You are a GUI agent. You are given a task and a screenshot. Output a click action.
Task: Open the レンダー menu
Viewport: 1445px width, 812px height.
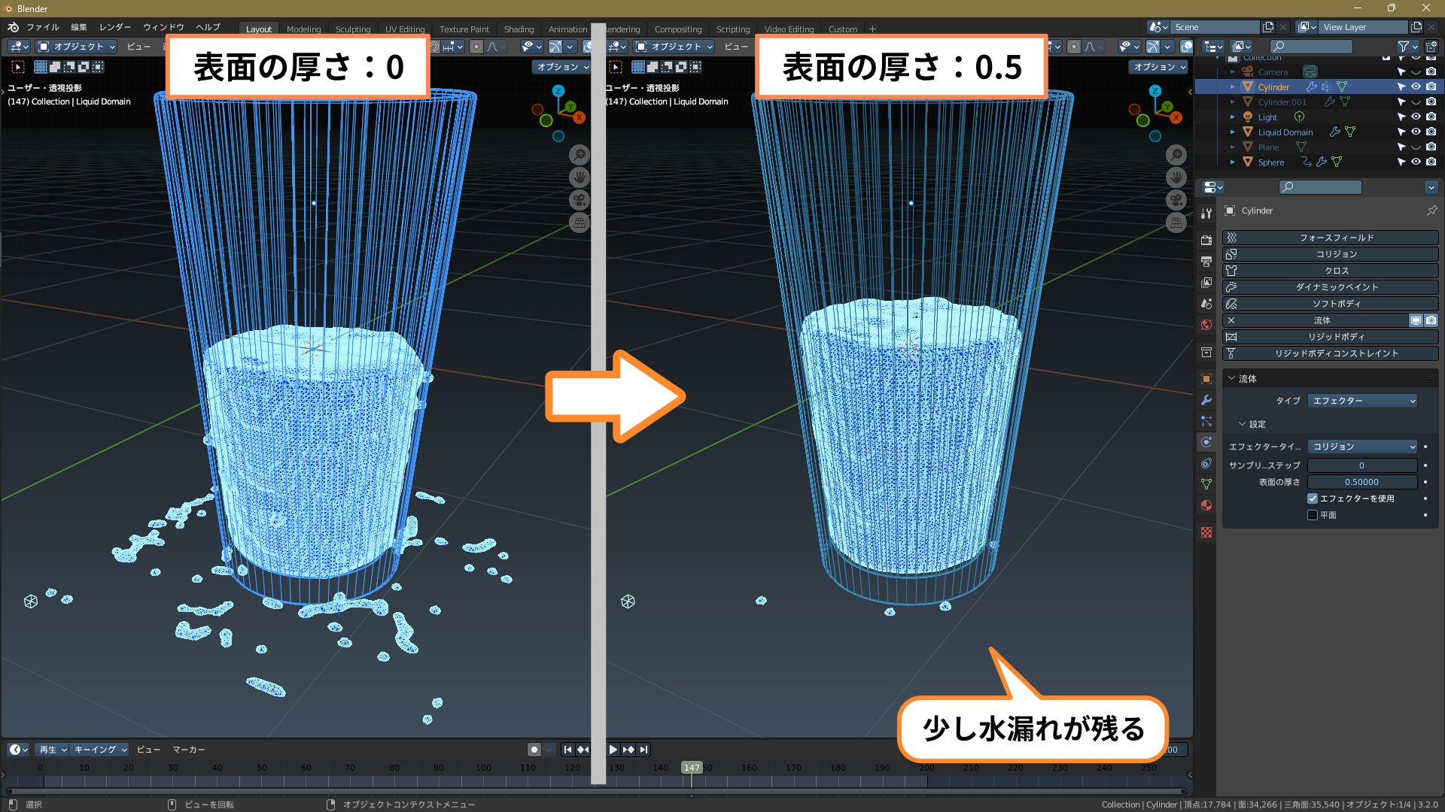[x=114, y=27]
